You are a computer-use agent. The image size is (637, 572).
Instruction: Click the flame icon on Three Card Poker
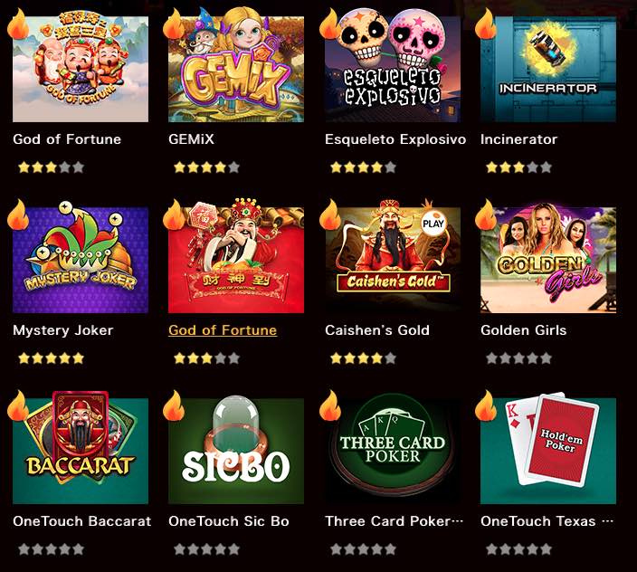click(330, 405)
